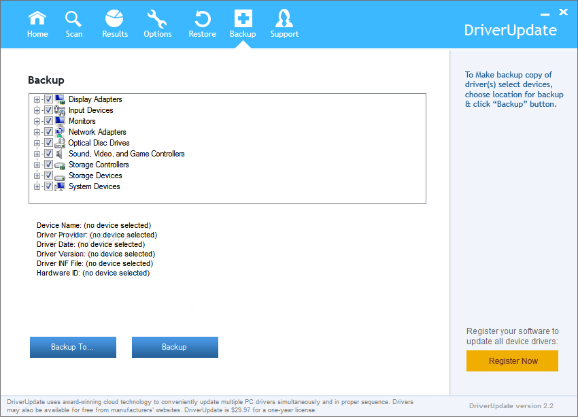Switch to the Restore tab label
Viewport: 578px width, 417px height.
[x=203, y=34]
